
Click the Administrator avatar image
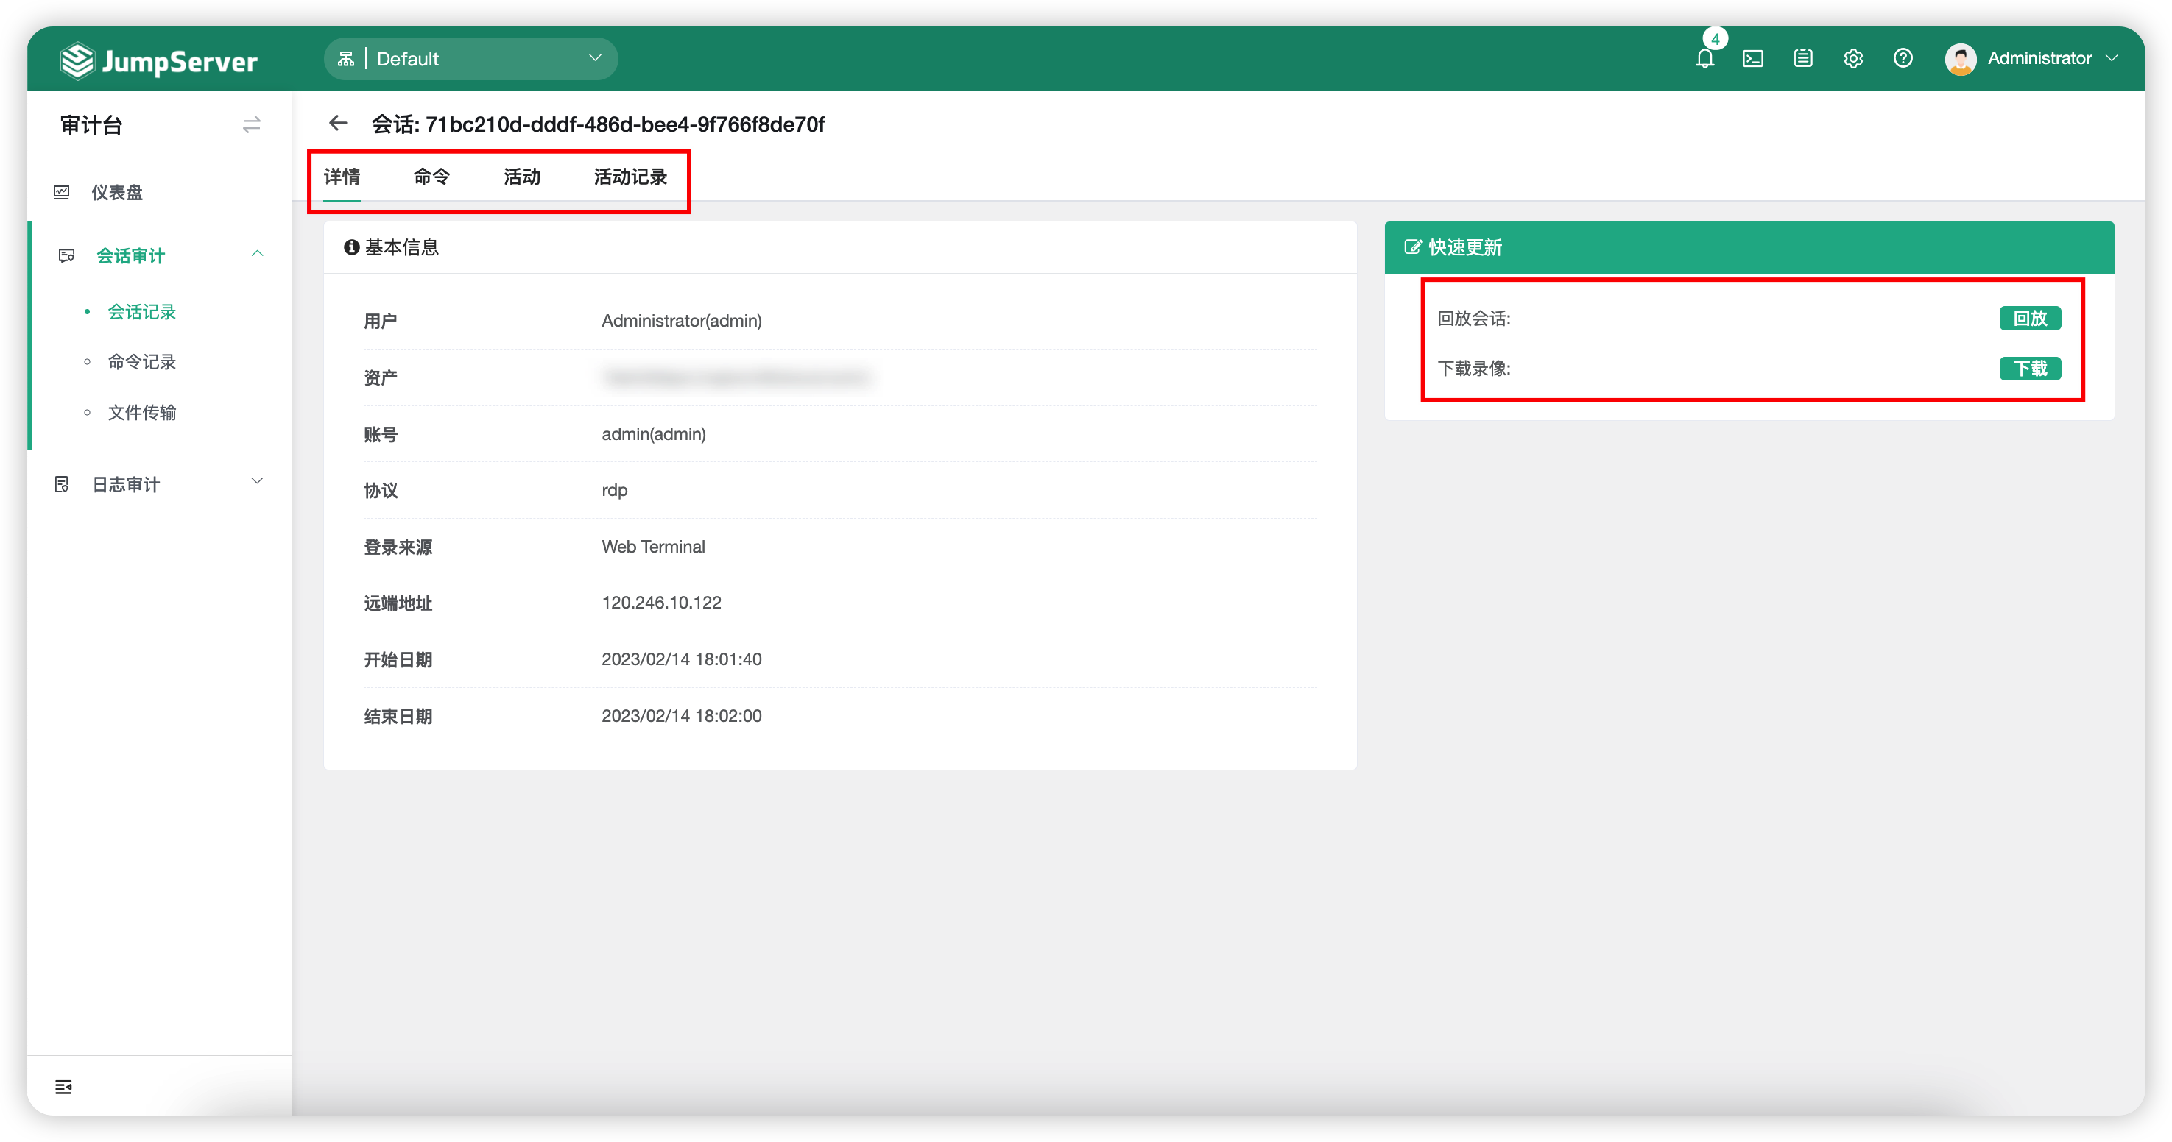pyautogui.click(x=1961, y=59)
